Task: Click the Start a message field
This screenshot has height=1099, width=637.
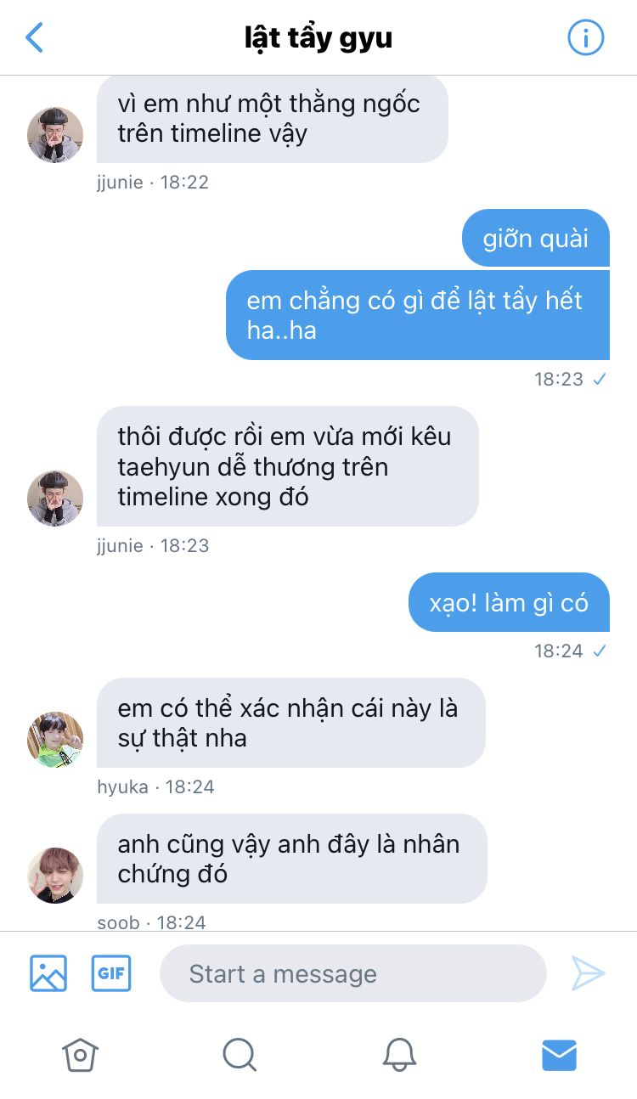Action: click(x=353, y=973)
